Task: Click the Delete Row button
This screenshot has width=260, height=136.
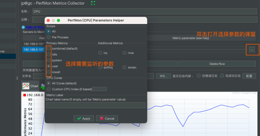Action: (217, 64)
